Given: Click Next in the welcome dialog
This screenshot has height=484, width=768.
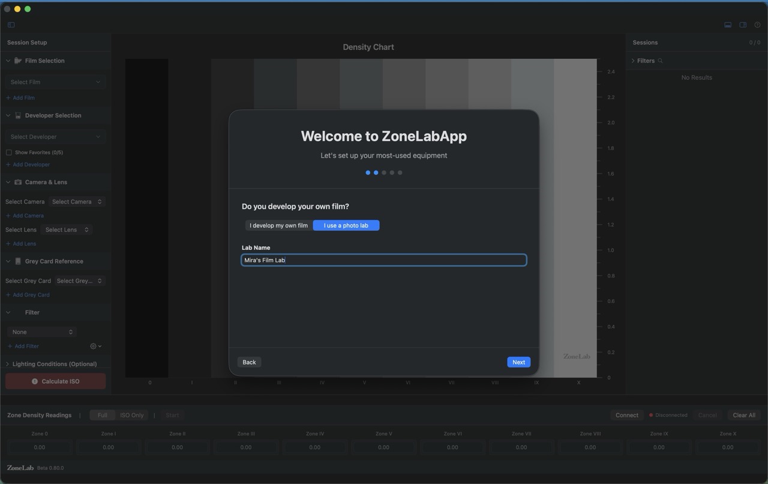Looking at the screenshot, I should coord(518,362).
